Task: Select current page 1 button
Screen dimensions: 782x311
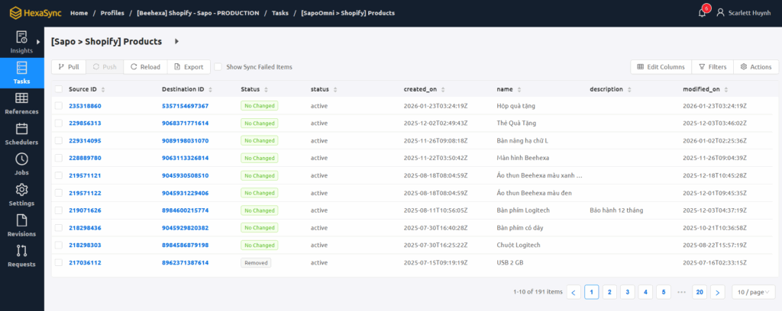Action: coord(592,292)
